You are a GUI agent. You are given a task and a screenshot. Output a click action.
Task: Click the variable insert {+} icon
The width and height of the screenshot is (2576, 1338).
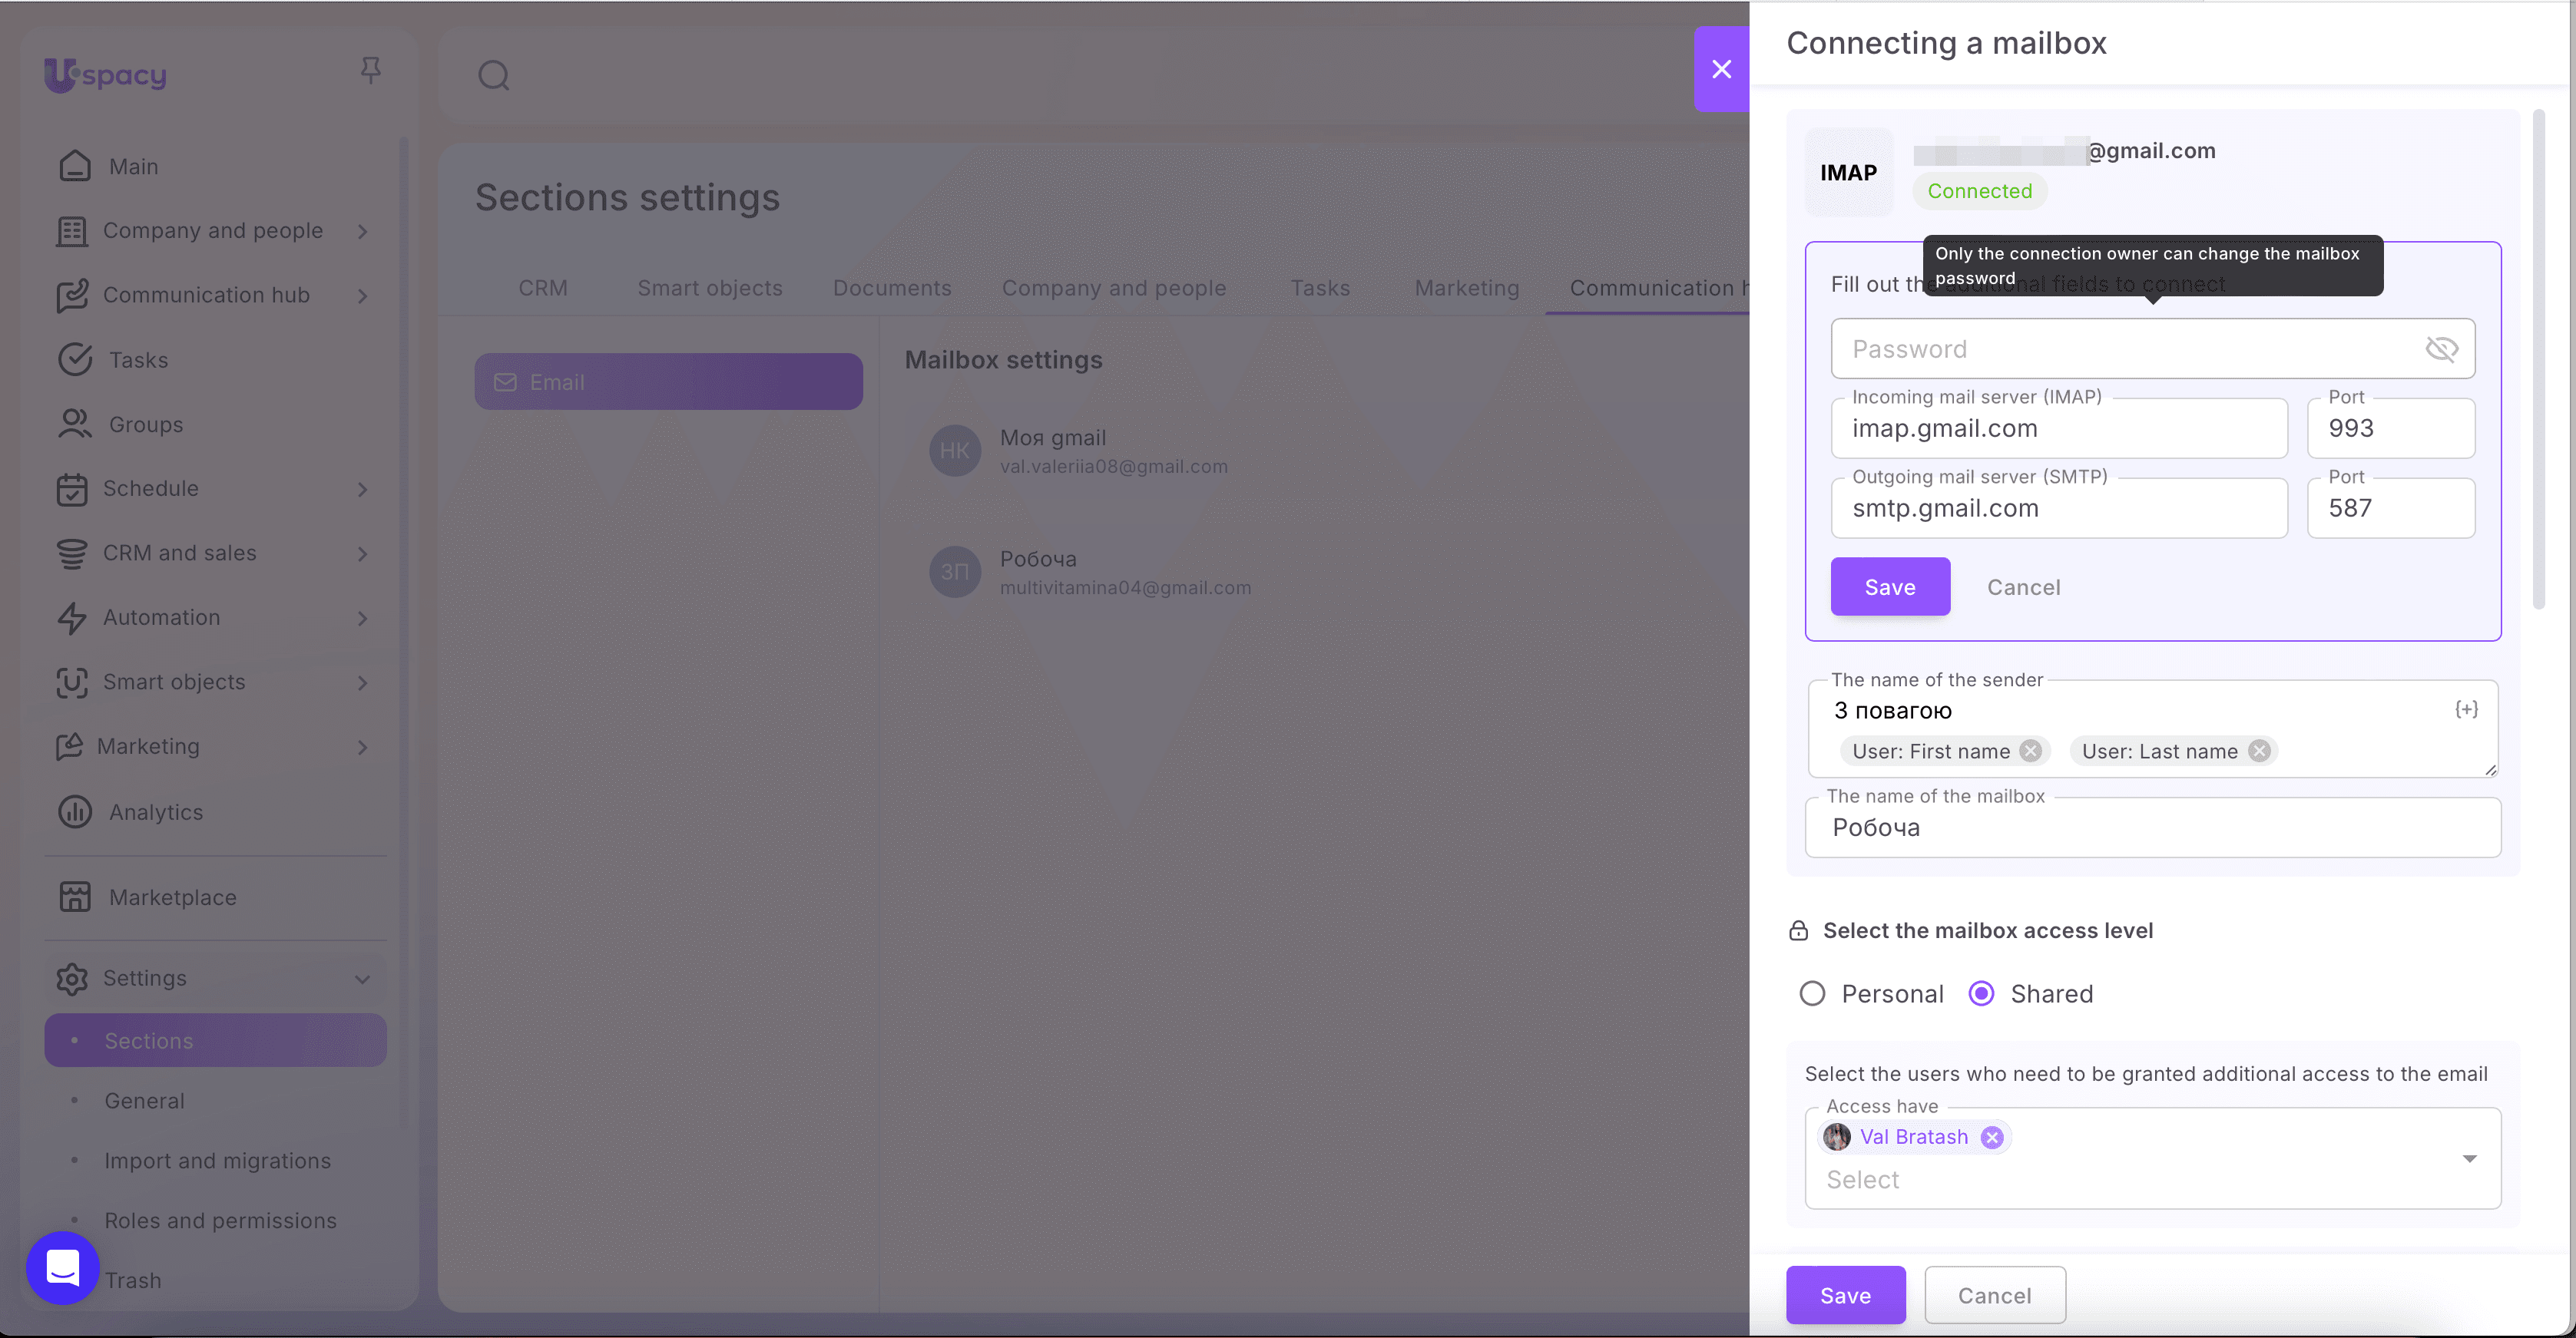pos(2466,709)
